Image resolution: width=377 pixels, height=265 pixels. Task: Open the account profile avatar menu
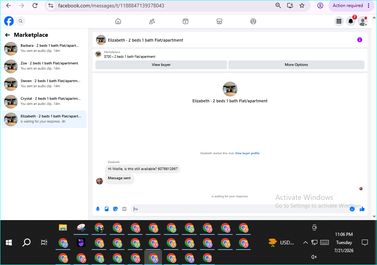click(x=363, y=21)
